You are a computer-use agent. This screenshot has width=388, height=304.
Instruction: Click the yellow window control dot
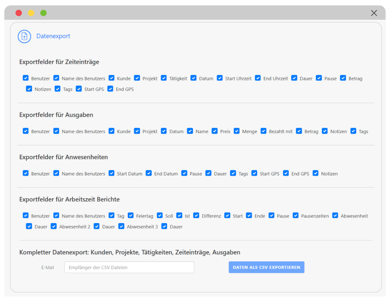pyautogui.click(x=31, y=13)
